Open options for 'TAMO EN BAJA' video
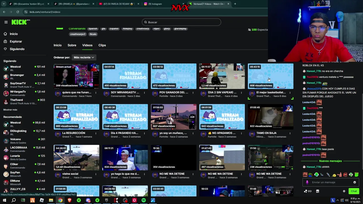Viewport: 363px width, 204px height. tap(290, 133)
